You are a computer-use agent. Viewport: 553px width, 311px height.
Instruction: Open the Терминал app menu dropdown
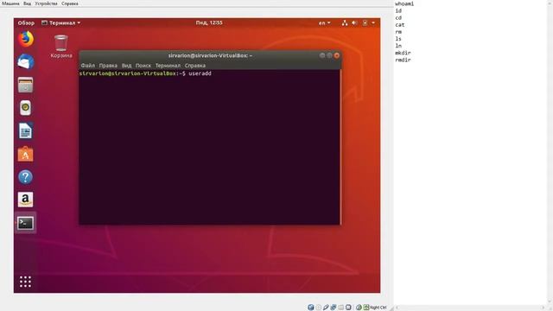click(61, 23)
